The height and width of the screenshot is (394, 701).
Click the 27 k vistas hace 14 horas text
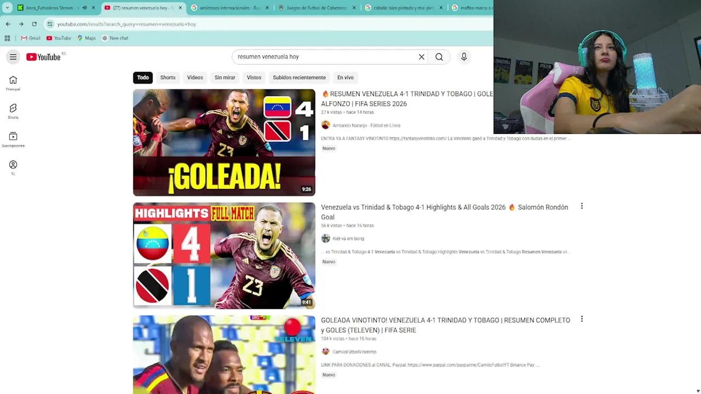[347, 112]
